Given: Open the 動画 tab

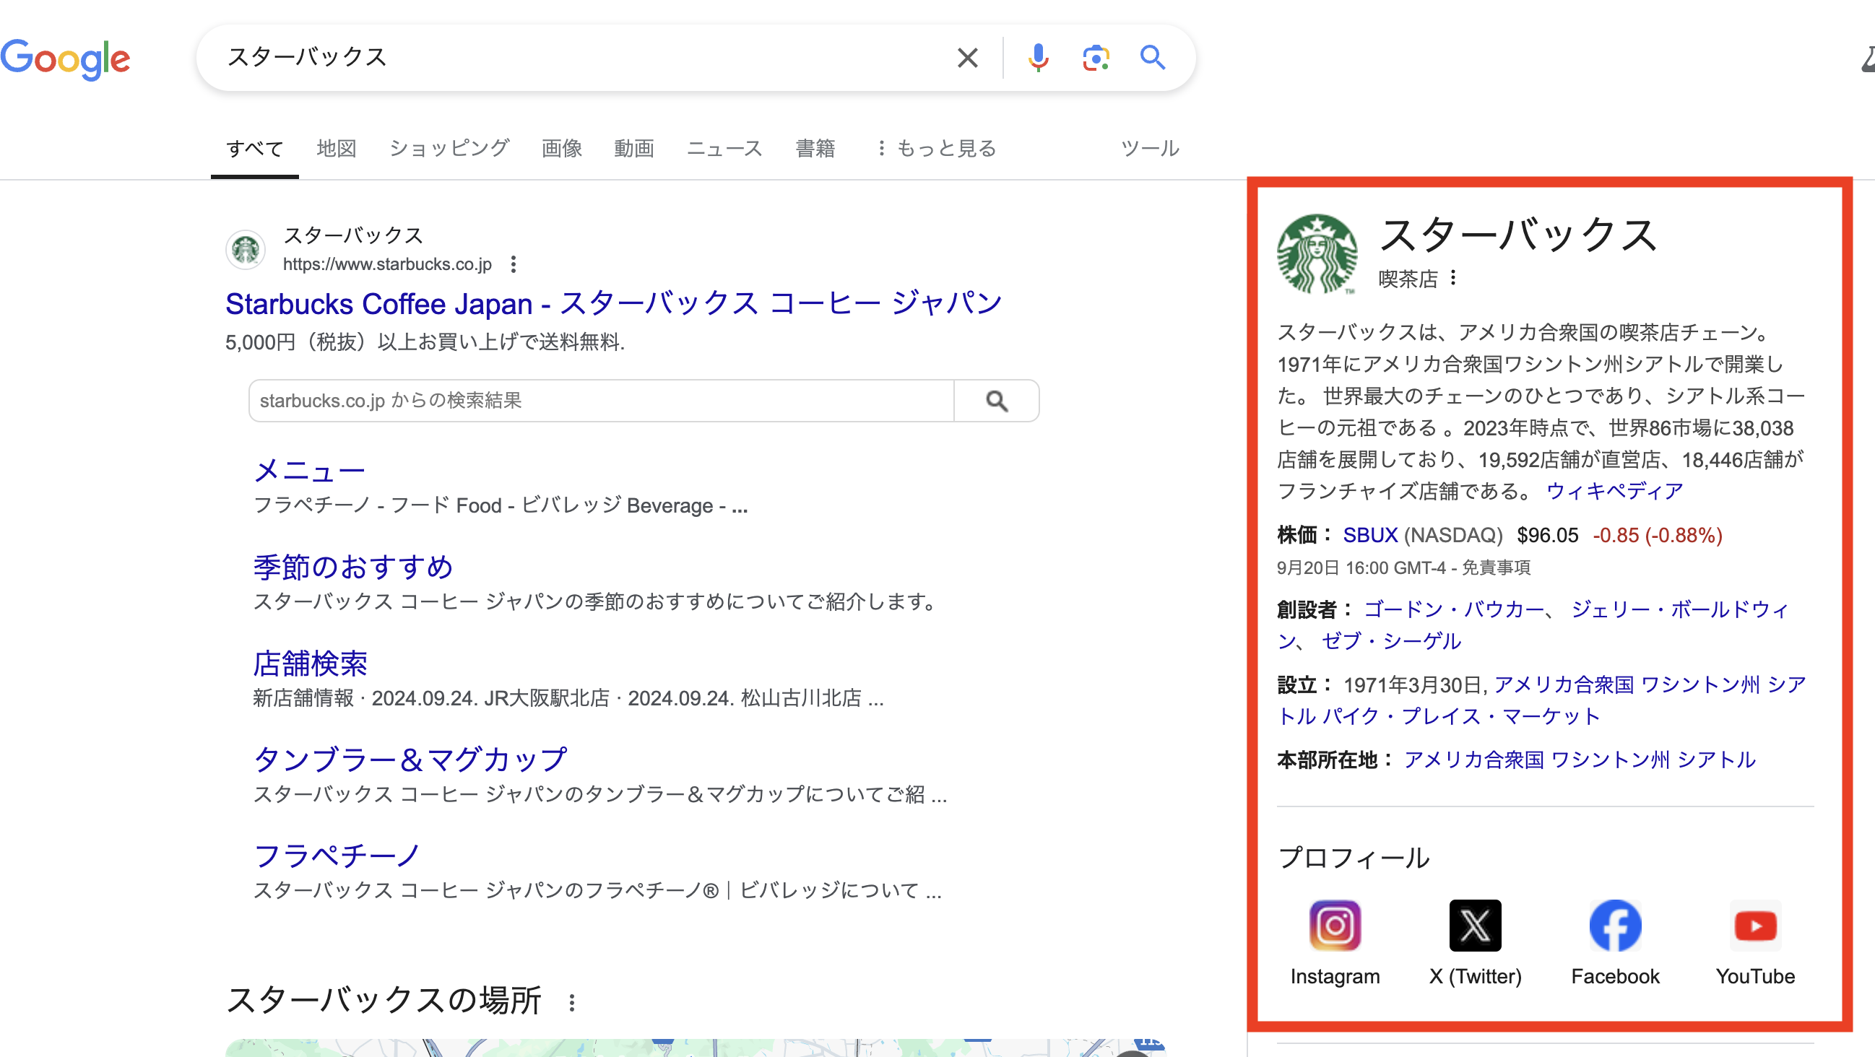Looking at the screenshot, I should tap(634, 149).
